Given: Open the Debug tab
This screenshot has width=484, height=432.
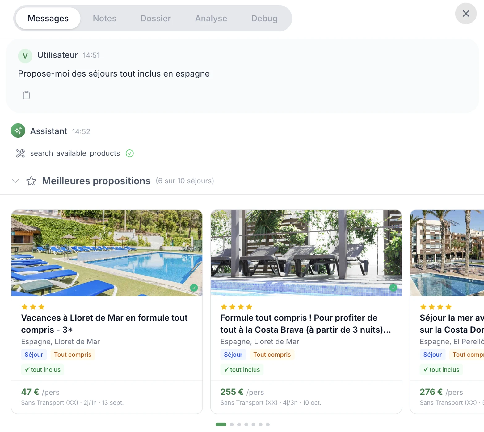Looking at the screenshot, I should coord(264,18).
